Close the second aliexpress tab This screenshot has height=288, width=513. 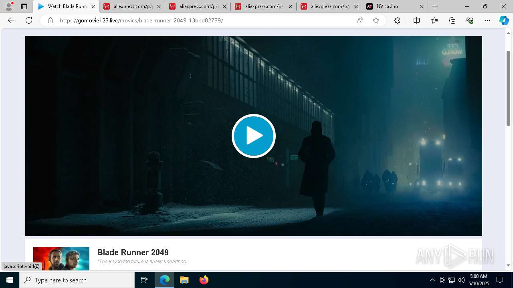point(224,6)
